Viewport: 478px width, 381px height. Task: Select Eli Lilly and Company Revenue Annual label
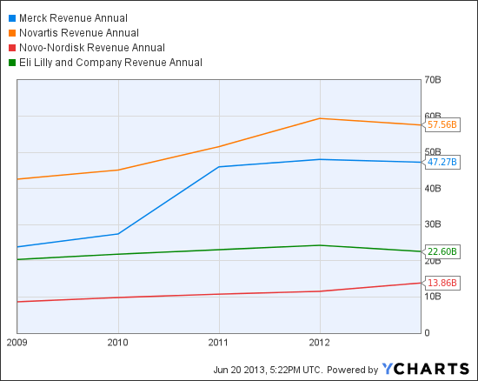[110, 63]
